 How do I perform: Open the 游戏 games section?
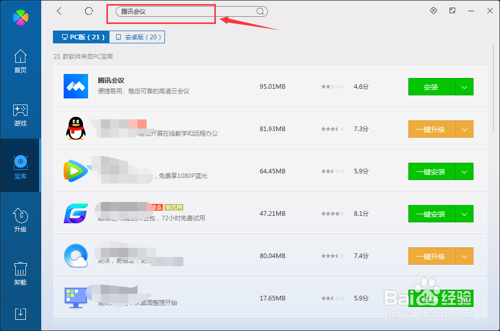(x=20, y=115)
